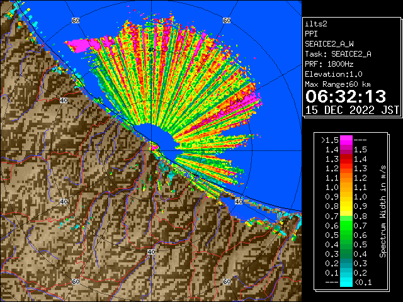
Task: Pick the cyan swatch at the legend bottom
Action: [346, 282]
